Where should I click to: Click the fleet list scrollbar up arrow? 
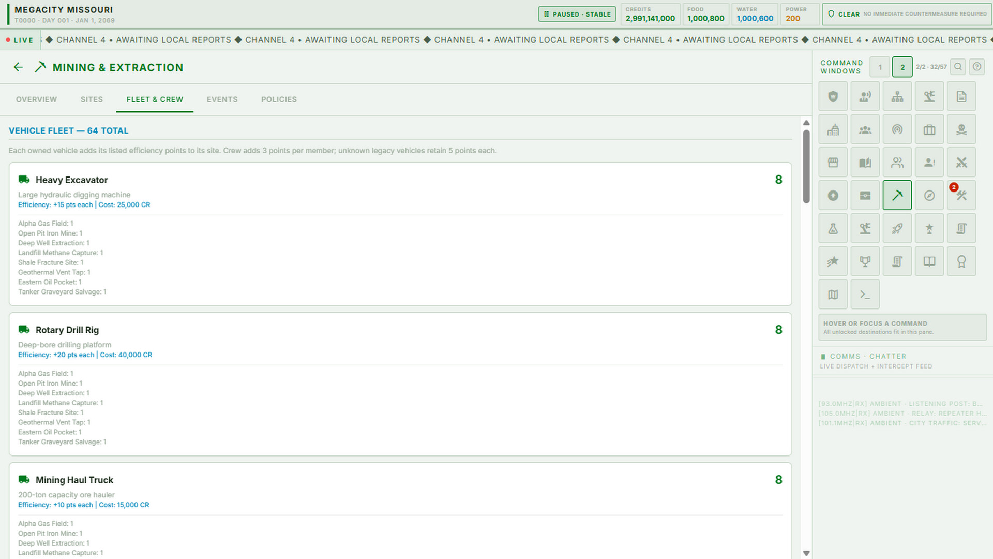(806, 123)
